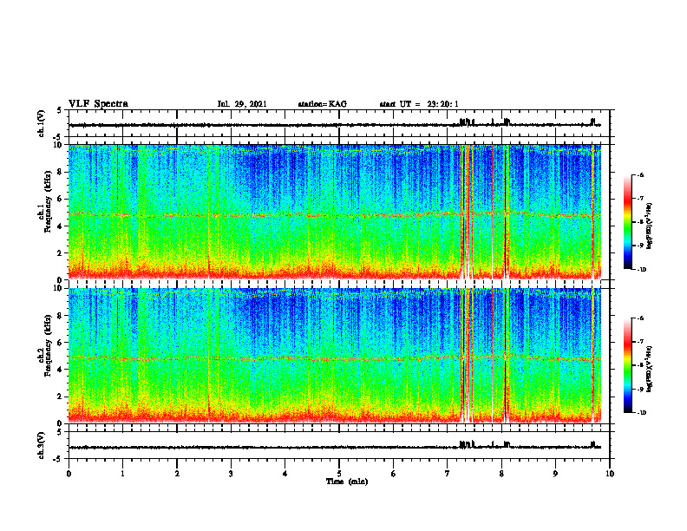Click the top ch.1 color scale bar

[627, 222]
